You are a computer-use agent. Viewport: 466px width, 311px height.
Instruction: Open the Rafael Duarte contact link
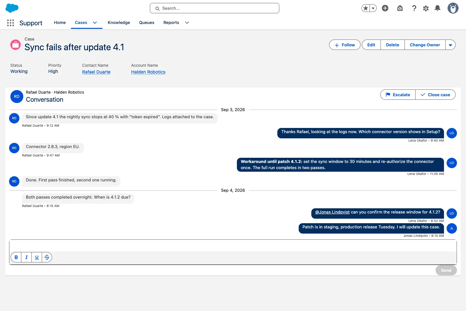pos(96,72)
